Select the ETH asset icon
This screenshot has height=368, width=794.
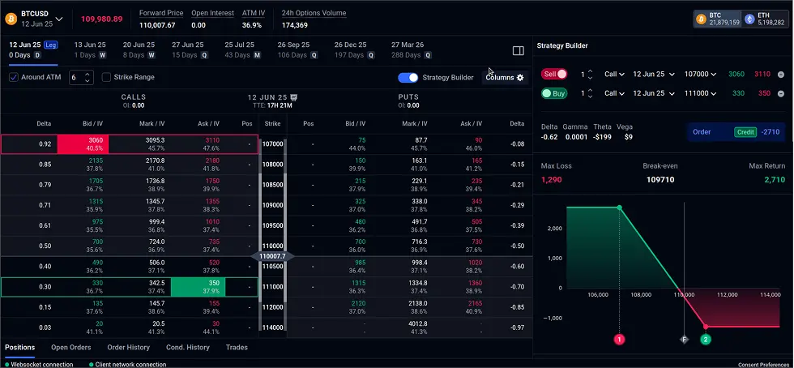click(750, 18)
